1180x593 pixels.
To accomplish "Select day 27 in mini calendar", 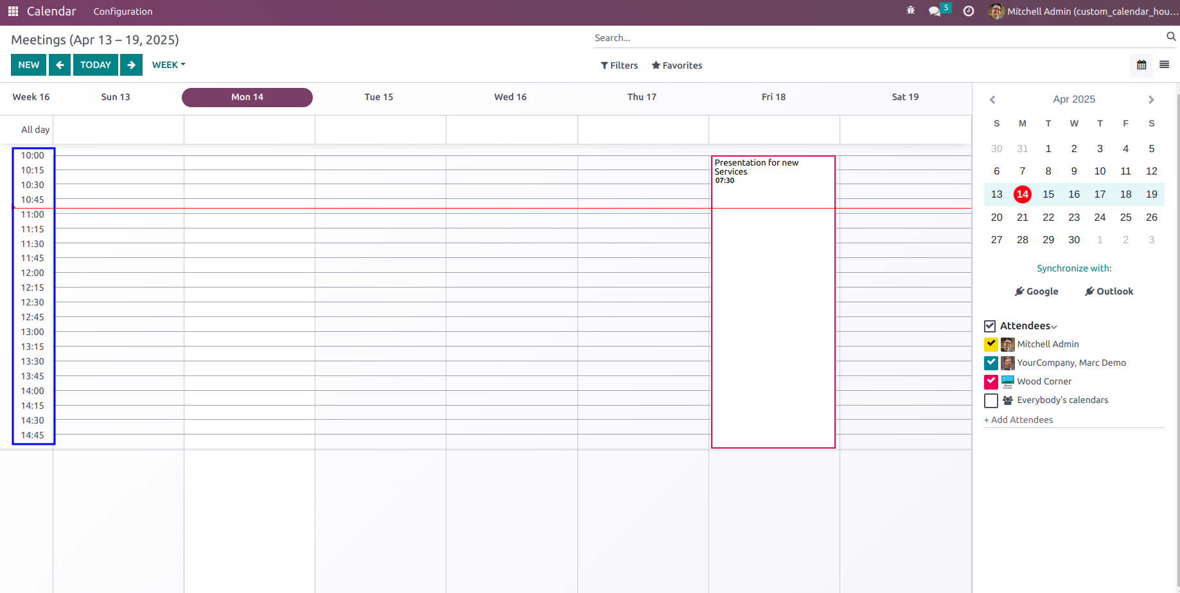I will [997, 240].
